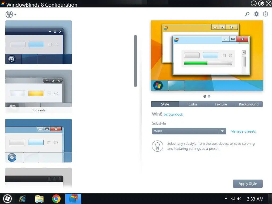The image size is (272, 204).
Task: Click the Win8 style name heading
Action: pos(157,114)
